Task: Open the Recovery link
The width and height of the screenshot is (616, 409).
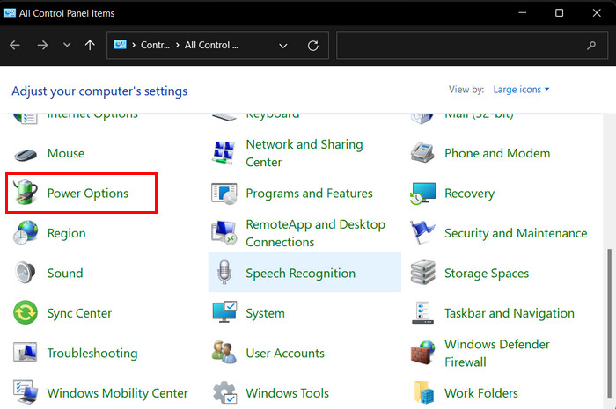Action: [469, 194]
